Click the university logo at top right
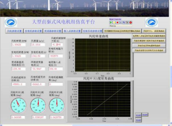 [x=152, y=22]
